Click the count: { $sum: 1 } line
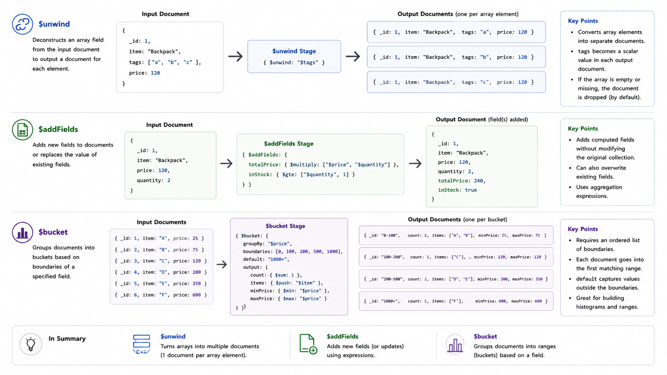The image size is (667, 375). pyautogui.click(x=276, y=275)
